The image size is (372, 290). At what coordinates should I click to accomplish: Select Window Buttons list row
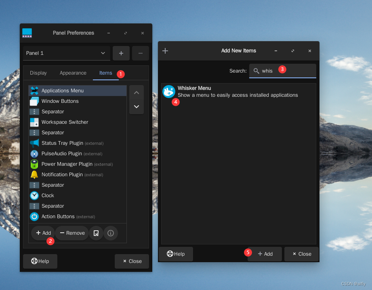(78, 101)
